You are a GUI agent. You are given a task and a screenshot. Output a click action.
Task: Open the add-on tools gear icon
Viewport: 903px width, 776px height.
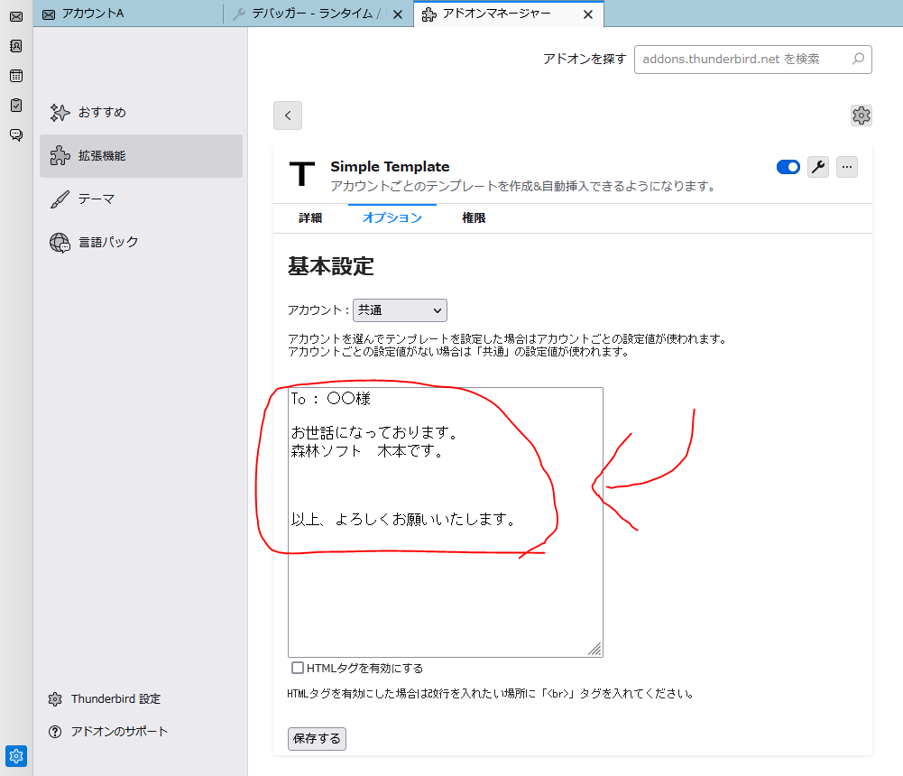pos(861,115)
